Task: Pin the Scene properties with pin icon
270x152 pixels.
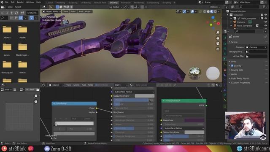Action: tap(266, 37)
